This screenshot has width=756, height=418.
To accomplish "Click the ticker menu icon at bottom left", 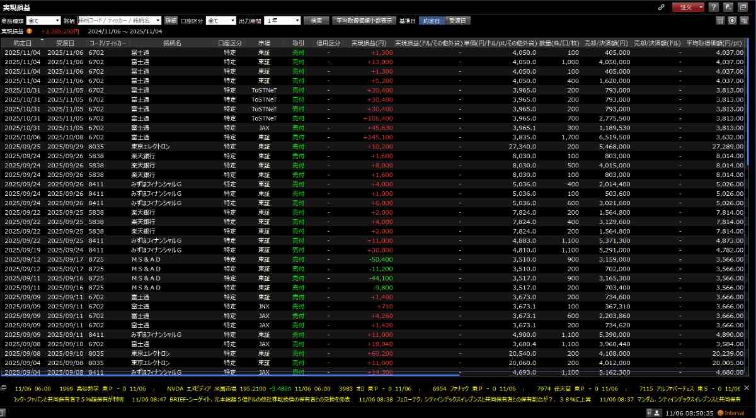I will point(4,388).
